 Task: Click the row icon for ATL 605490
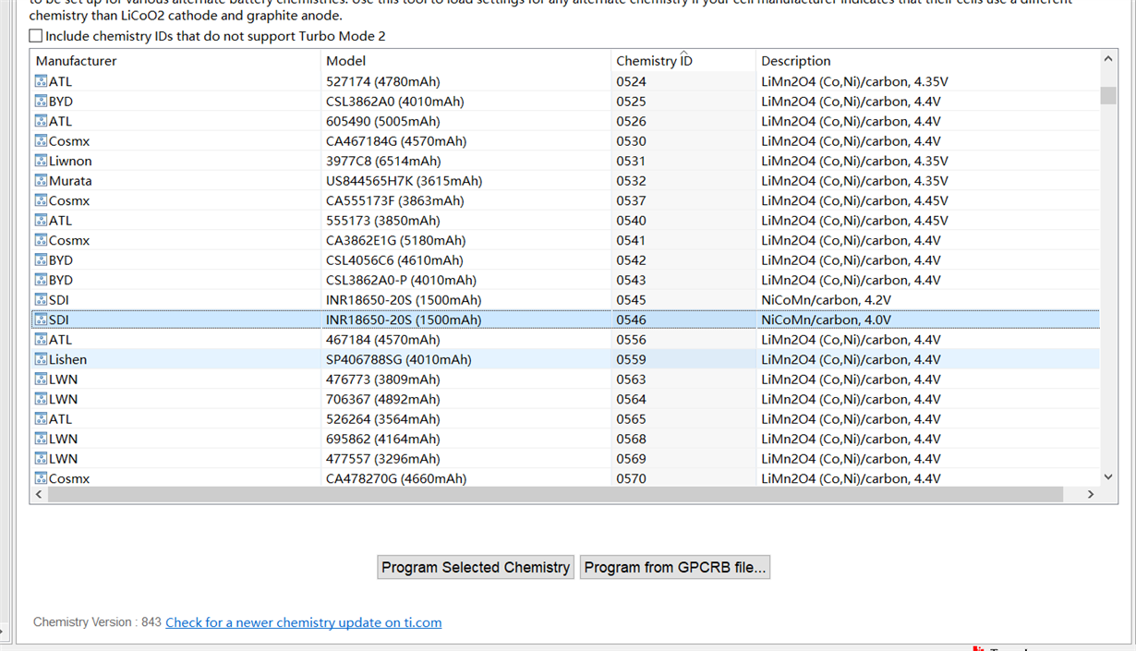click(x=41, y=121)
